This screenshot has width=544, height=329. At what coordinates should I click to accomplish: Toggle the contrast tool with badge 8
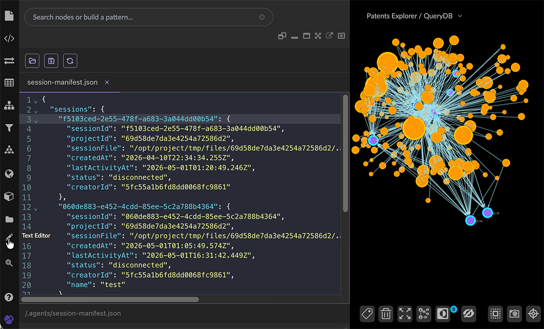tap(443, 314)
